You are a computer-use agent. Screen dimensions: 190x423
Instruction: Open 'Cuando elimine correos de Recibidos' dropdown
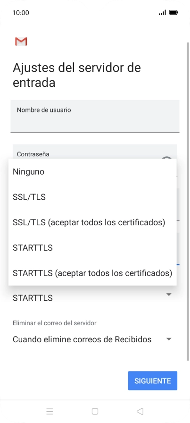tap(92, 339)
